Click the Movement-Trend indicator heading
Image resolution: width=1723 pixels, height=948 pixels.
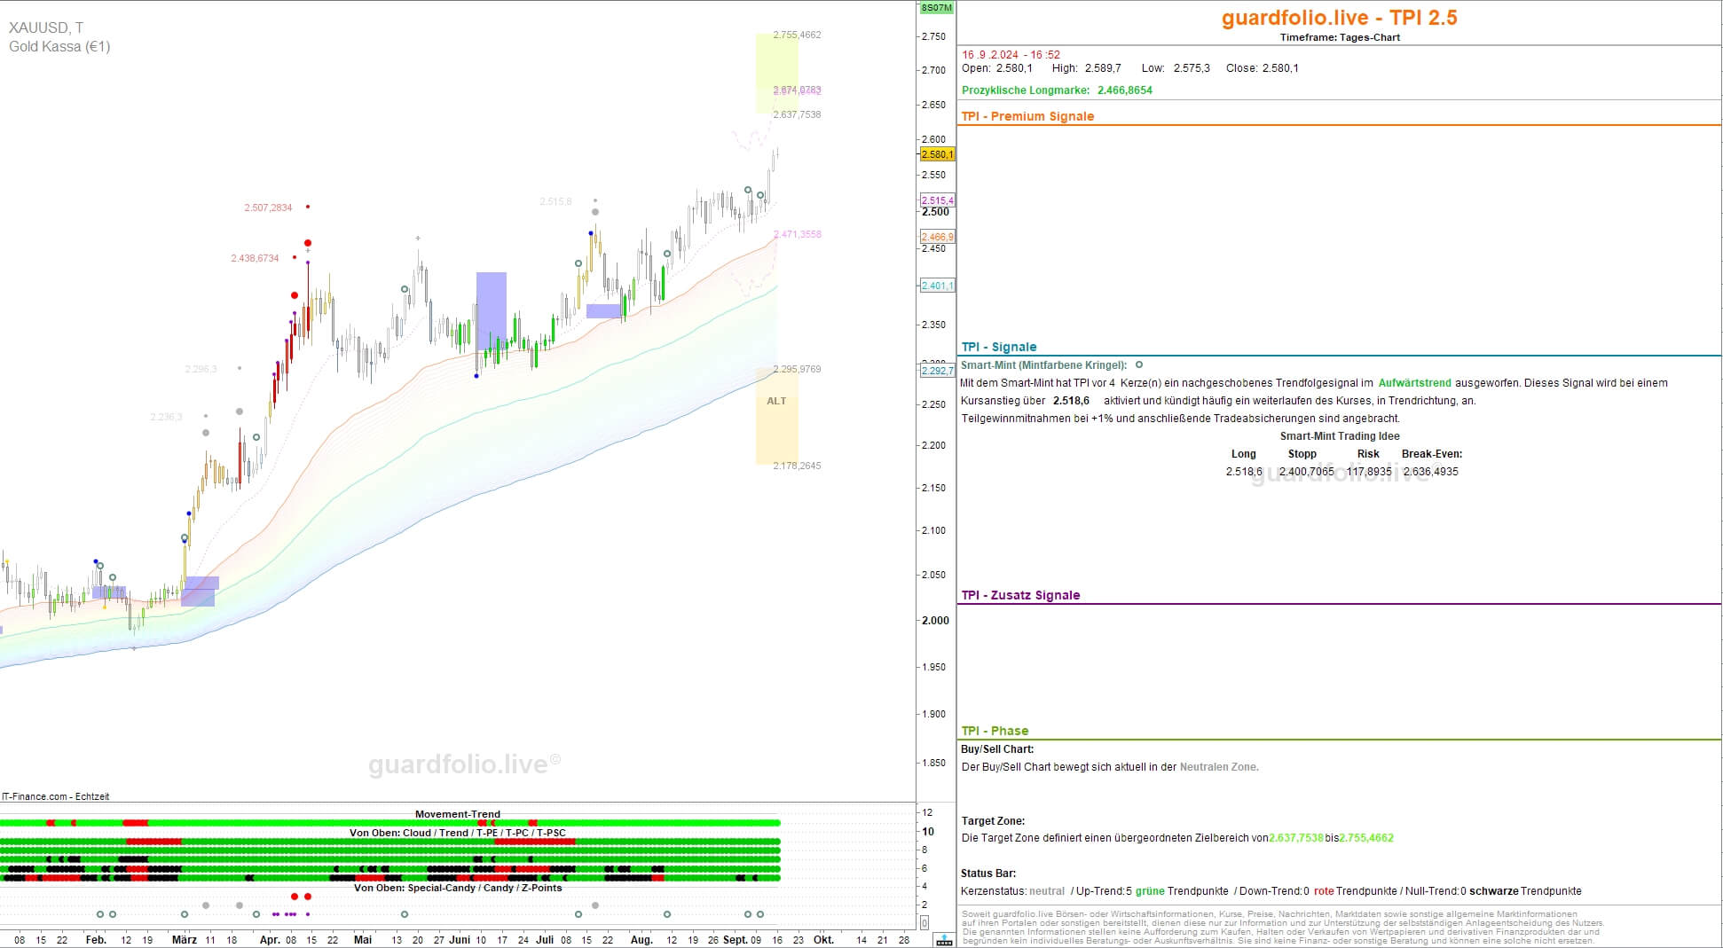[458, 814]
